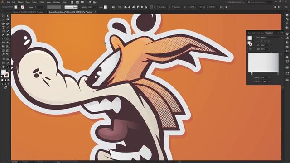Open the gradient angle dropdown
Viewport: 290px width, 163px height.
(269, 45)
